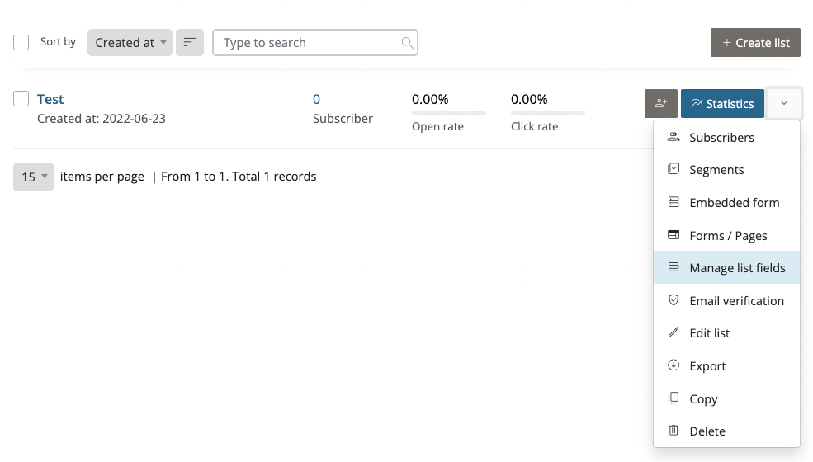Image resolution: width=813 pixels, height=462 pixels.
Task: Click the Email verification shield icon
Action: click(674, 301)
